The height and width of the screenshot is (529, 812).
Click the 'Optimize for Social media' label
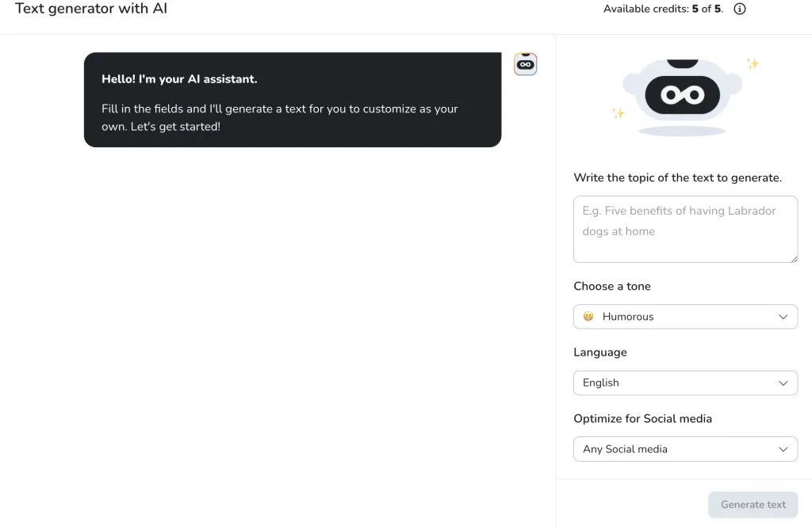(x=642, y=418)
